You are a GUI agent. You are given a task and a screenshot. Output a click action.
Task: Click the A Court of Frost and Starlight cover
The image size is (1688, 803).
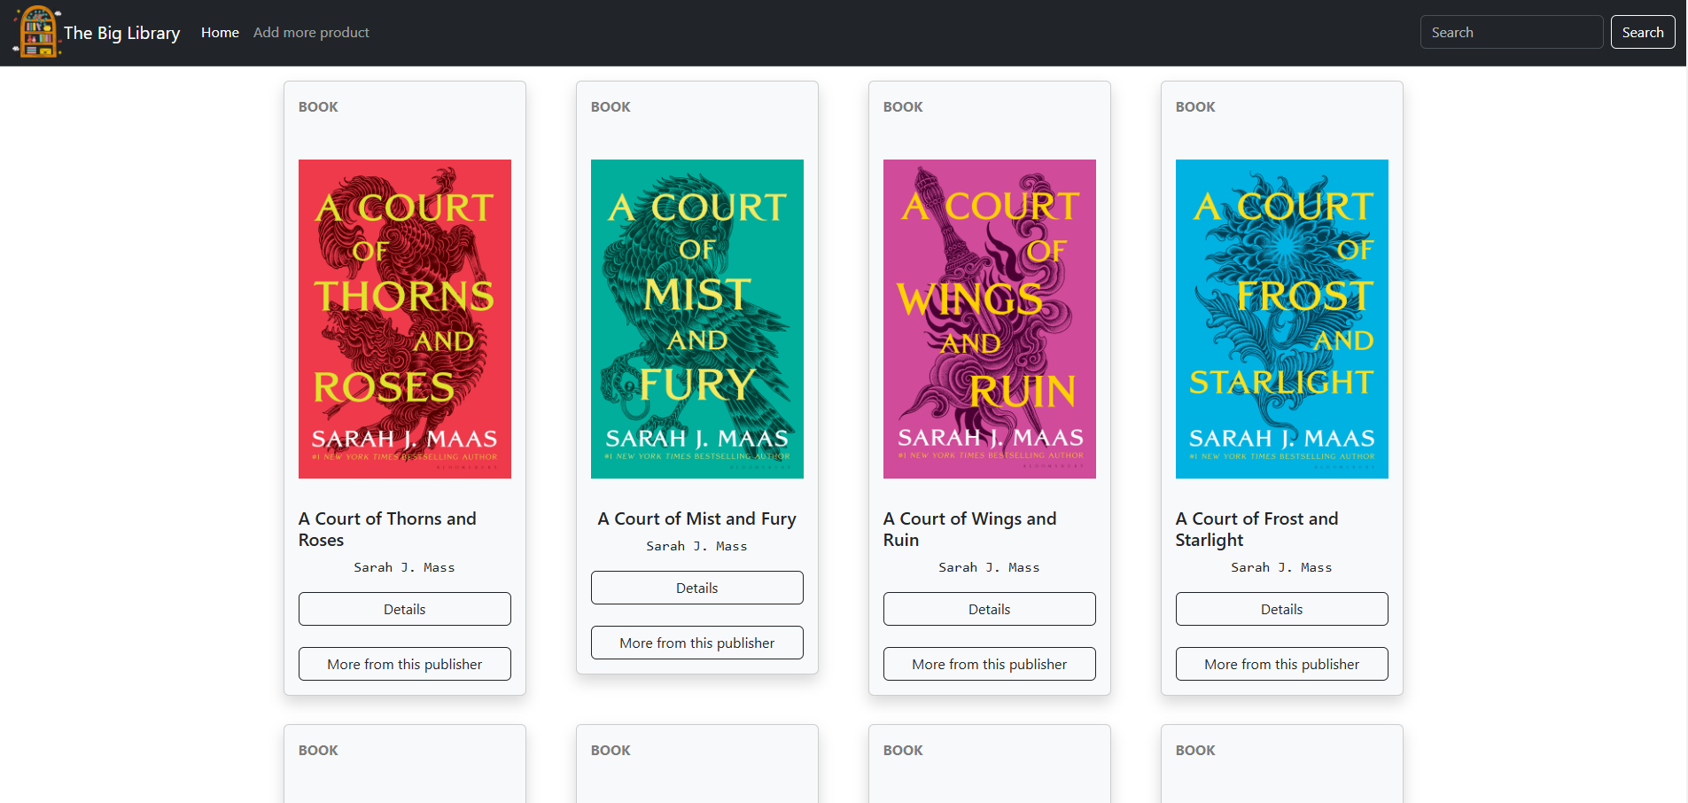tap(1281, 319)
